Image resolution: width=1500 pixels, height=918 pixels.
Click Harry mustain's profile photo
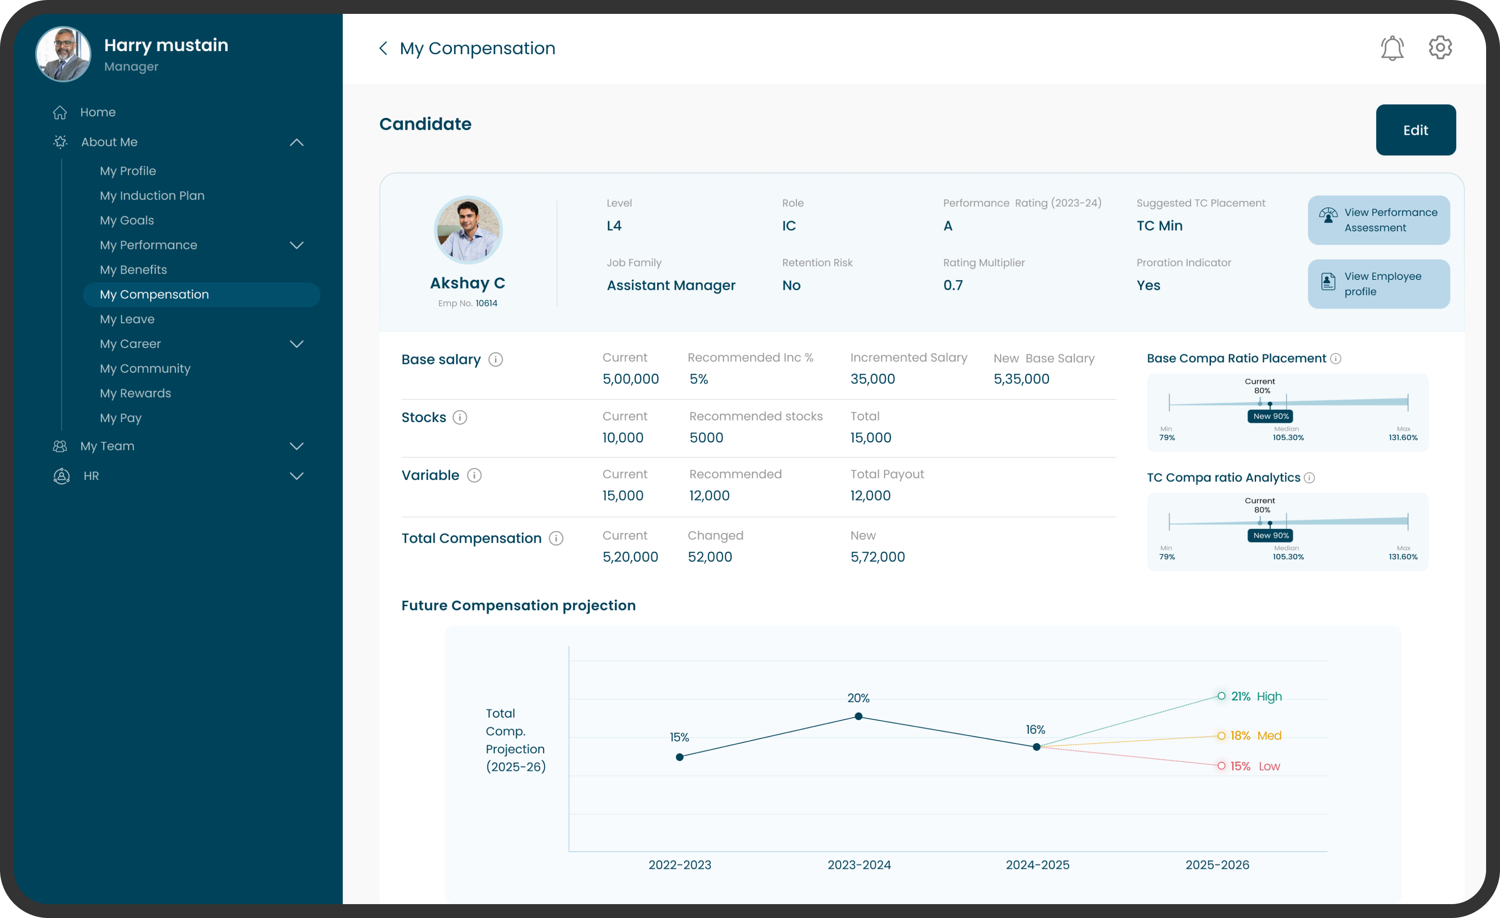(x=63, y=54)
